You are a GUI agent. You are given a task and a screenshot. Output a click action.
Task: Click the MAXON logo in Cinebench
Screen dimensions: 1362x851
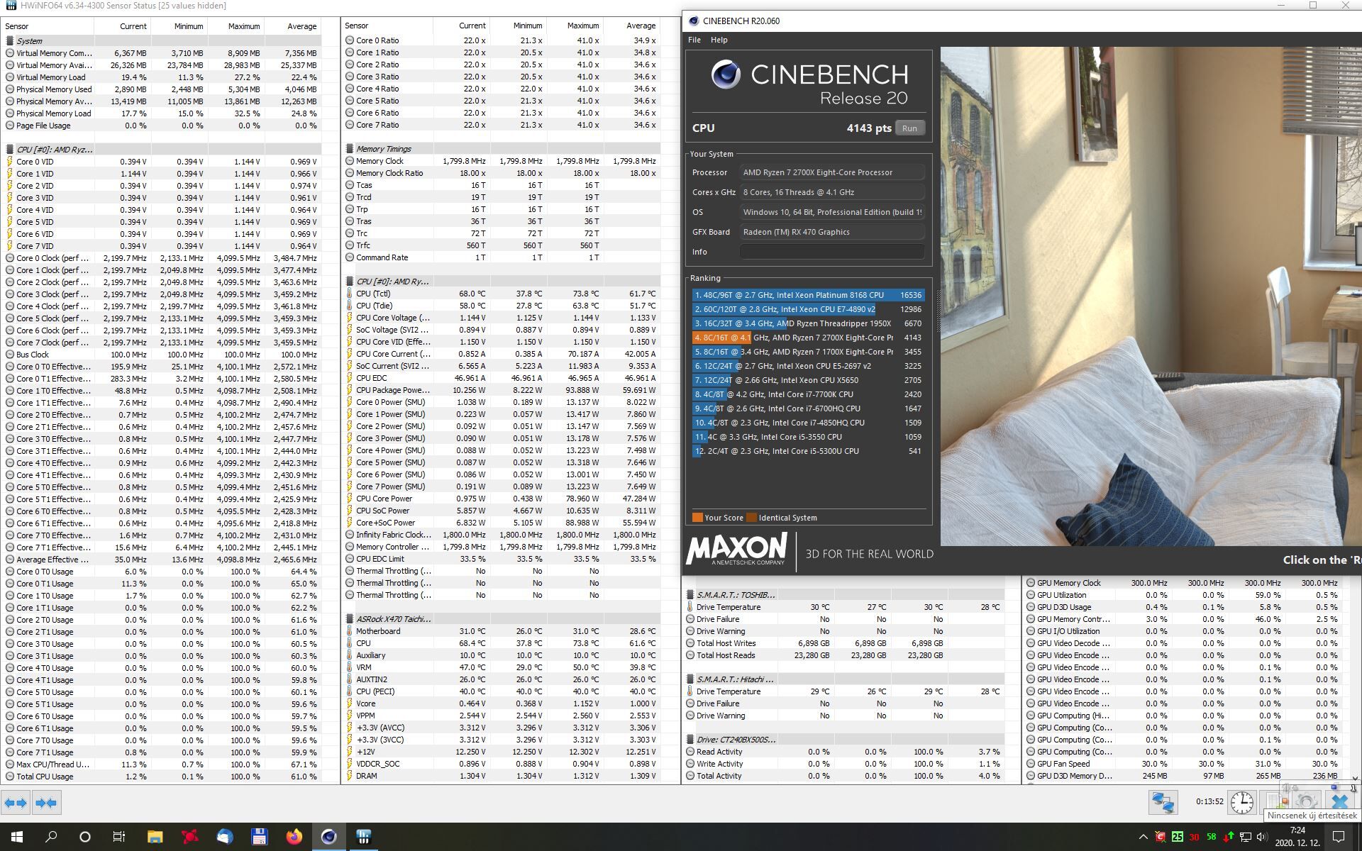click(736, 549)
